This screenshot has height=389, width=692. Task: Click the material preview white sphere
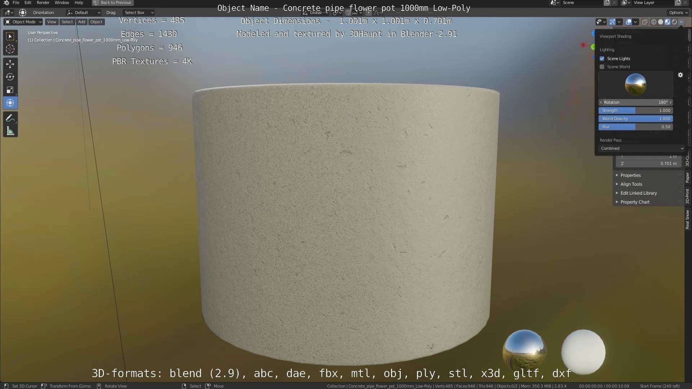click(x=583, y=352)
